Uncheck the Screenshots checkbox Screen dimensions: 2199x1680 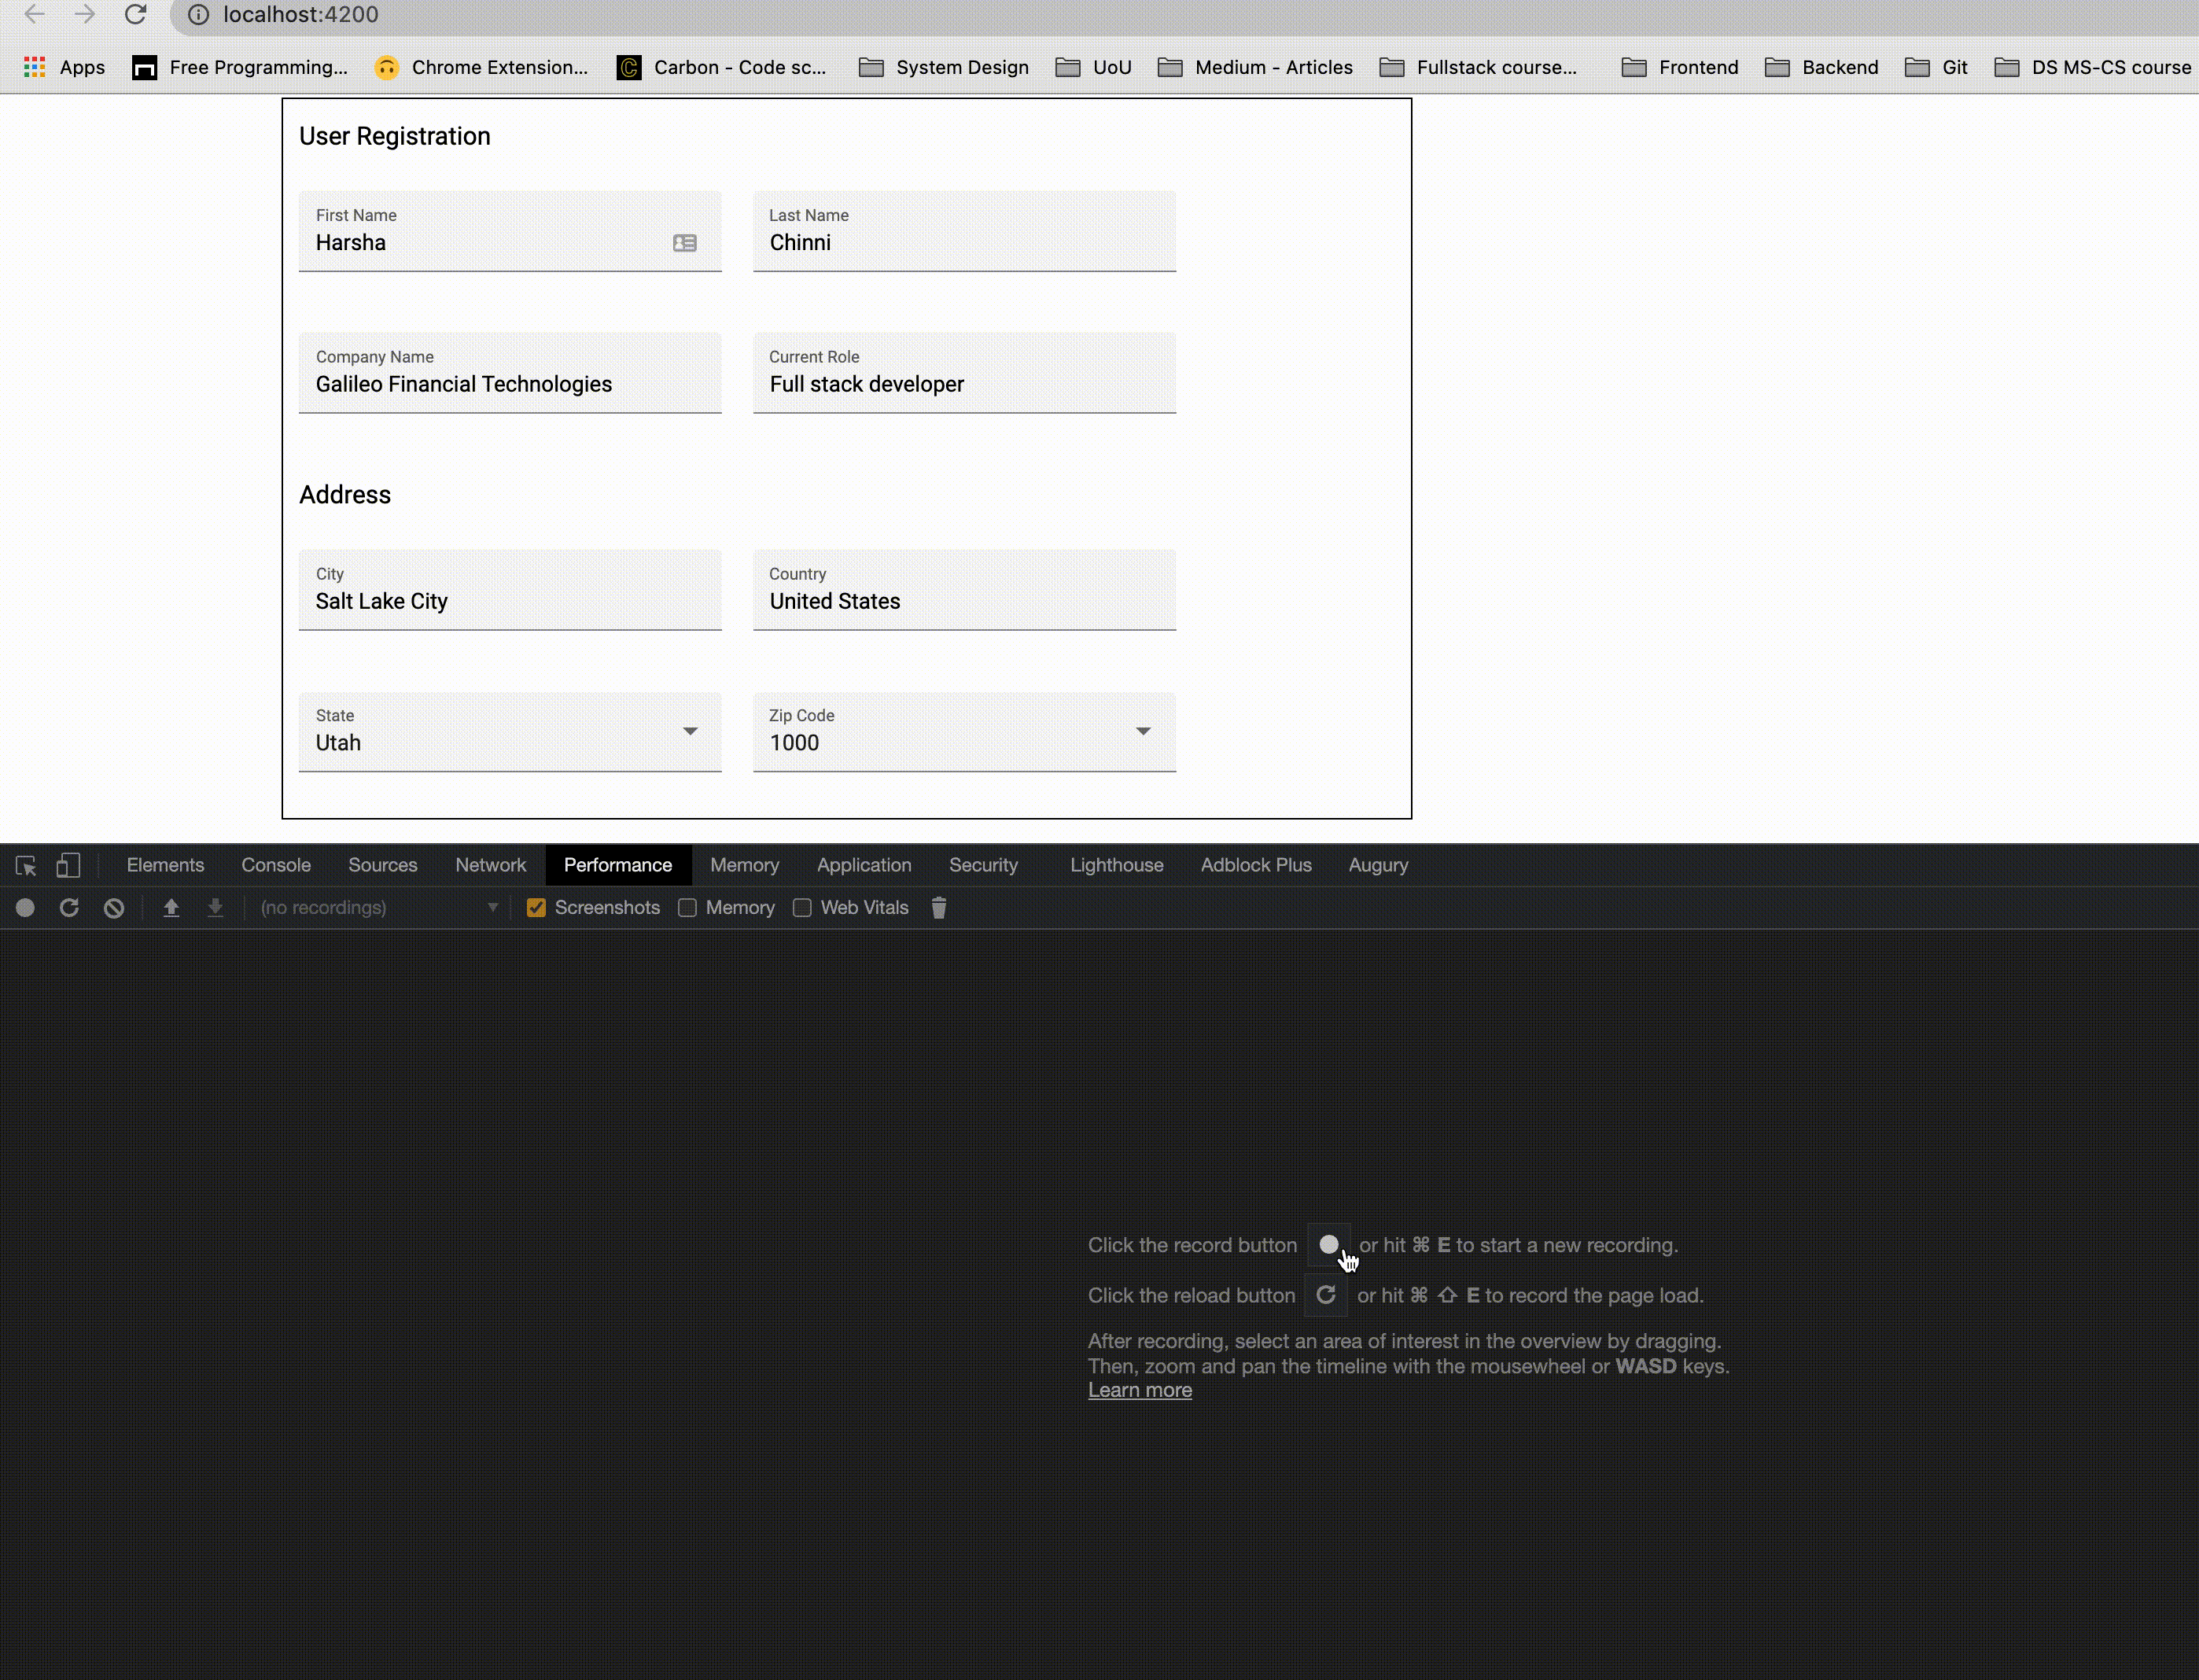[537, 908]
